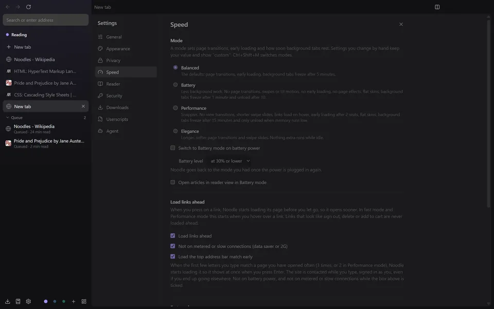Reload the page using the refresh icon
This screenshot has width=494, height=309.
[x=28, y=7]
